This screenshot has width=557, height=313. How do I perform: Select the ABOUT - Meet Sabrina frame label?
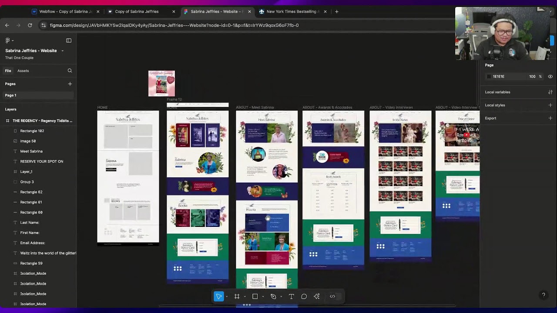[x=255, y=107]
